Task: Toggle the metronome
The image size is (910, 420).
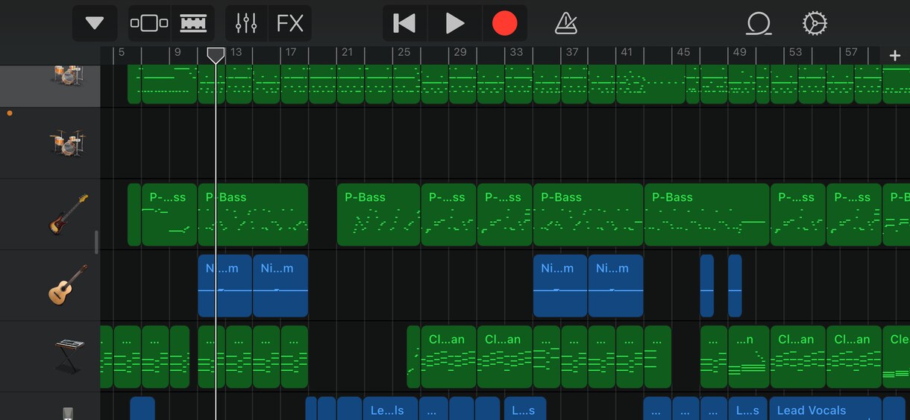Action: pos(566,23)
